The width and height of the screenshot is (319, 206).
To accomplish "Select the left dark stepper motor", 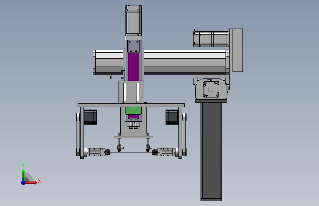I will 90,117.
